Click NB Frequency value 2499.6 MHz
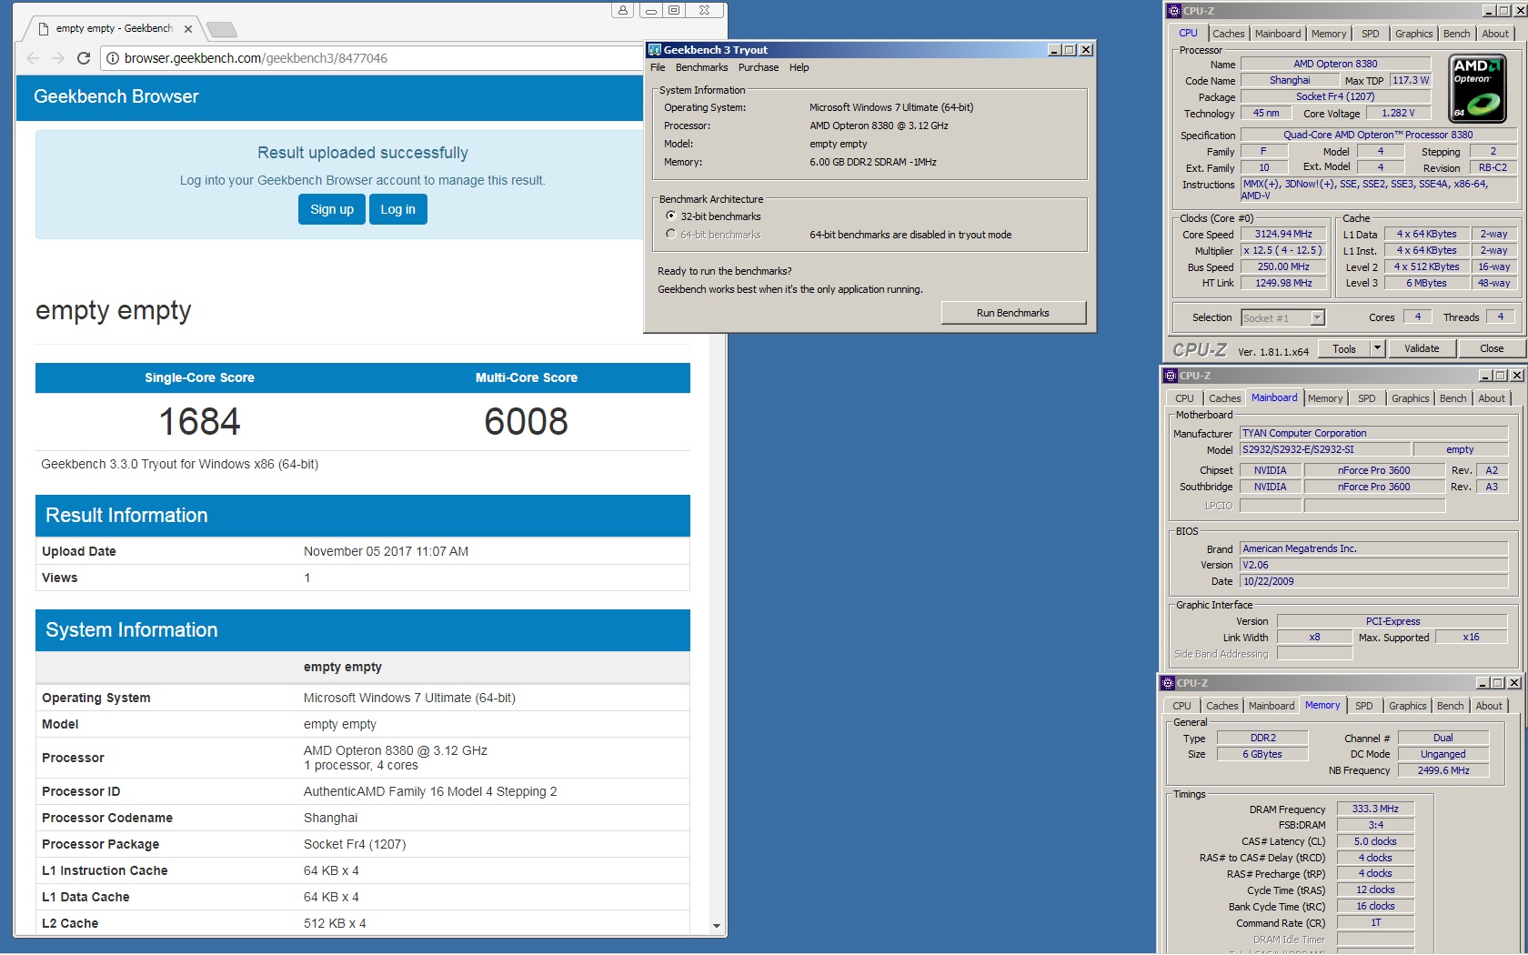 (1443, 770)
